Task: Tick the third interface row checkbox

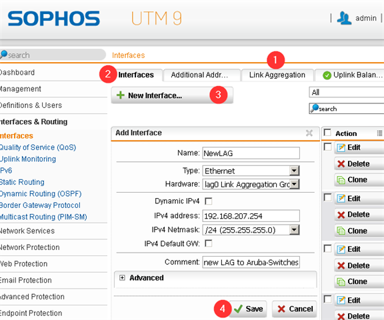Action: click(x=327, y=249)
